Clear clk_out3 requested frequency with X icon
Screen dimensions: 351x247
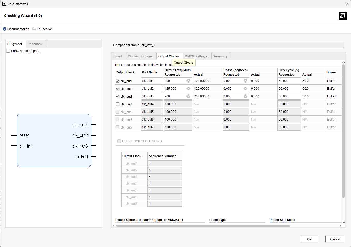click(189, 96)
